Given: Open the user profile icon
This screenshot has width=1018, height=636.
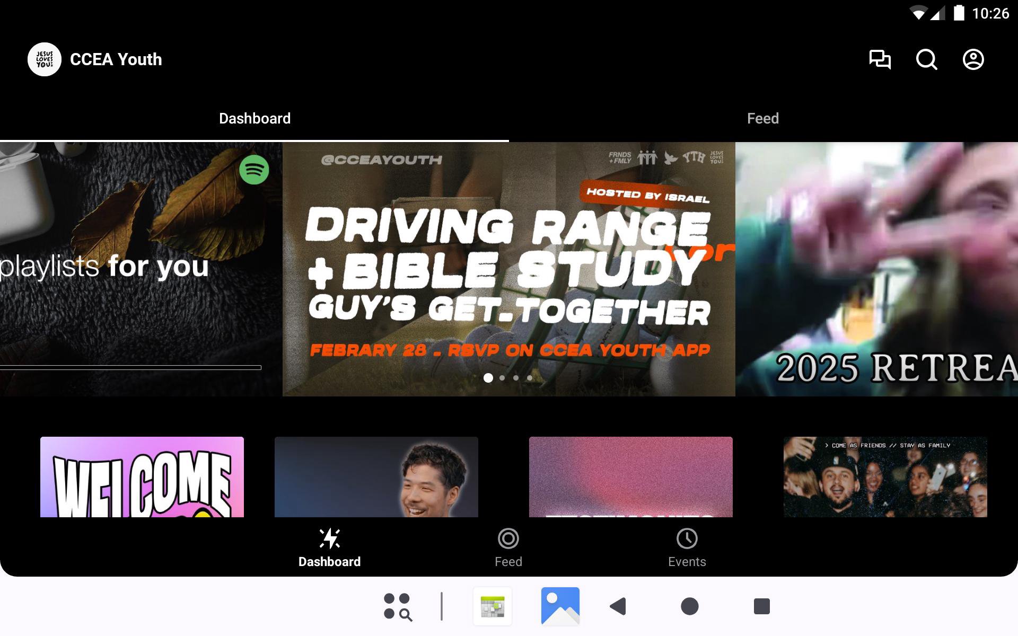Looking at the screenshot, I should [x=973, y=59].
